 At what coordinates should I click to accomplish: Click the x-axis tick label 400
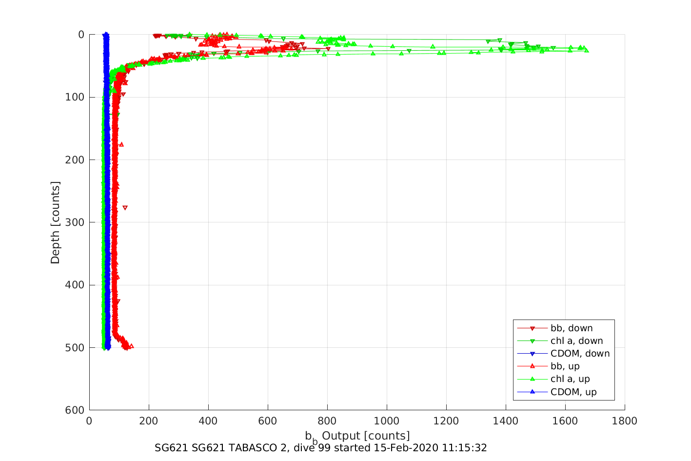tap(208, 421)
